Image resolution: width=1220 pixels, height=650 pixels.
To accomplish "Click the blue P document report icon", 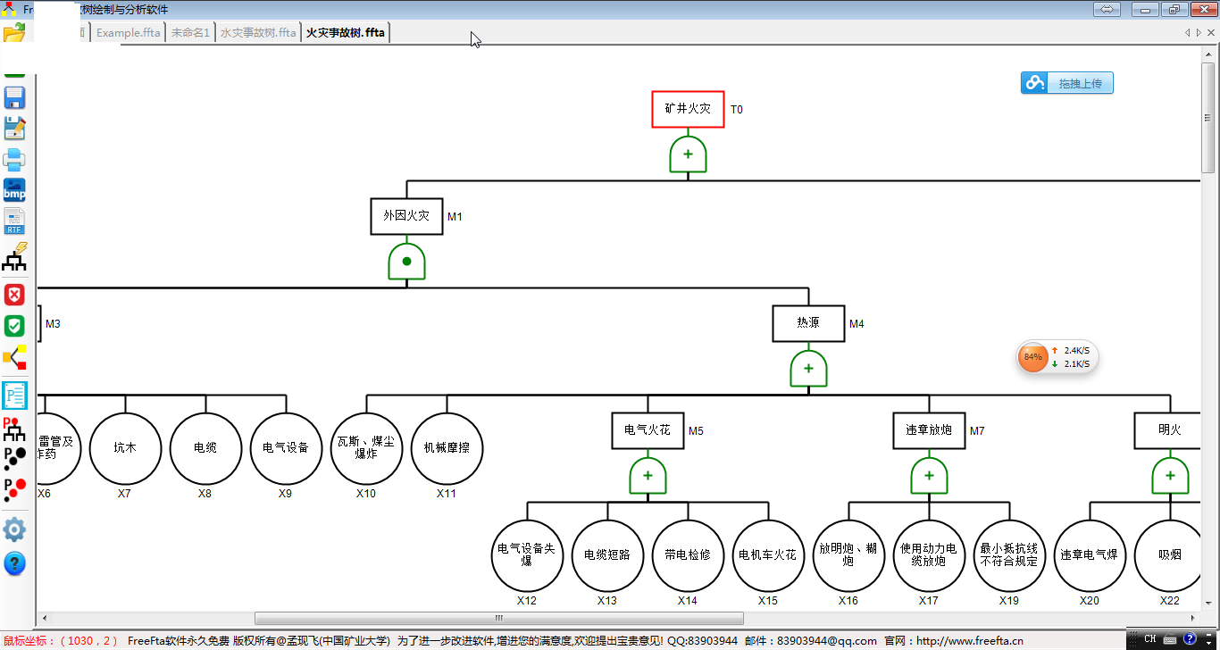I will coord(14,396).
